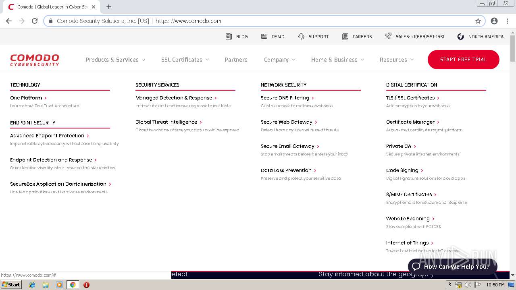The height and width of the screenshot is (290, 516).
Task: Click the North America globe icon
Action: tap(461, 36)
